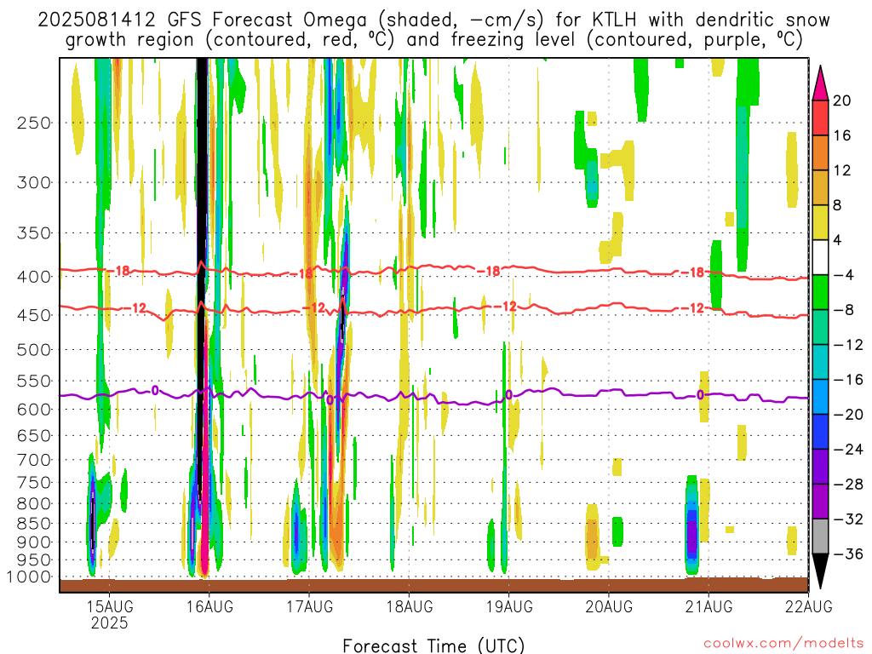This screenshot has width=872, height=654.
Task: Click the 21AUG date label
Action: click(709, 606)
